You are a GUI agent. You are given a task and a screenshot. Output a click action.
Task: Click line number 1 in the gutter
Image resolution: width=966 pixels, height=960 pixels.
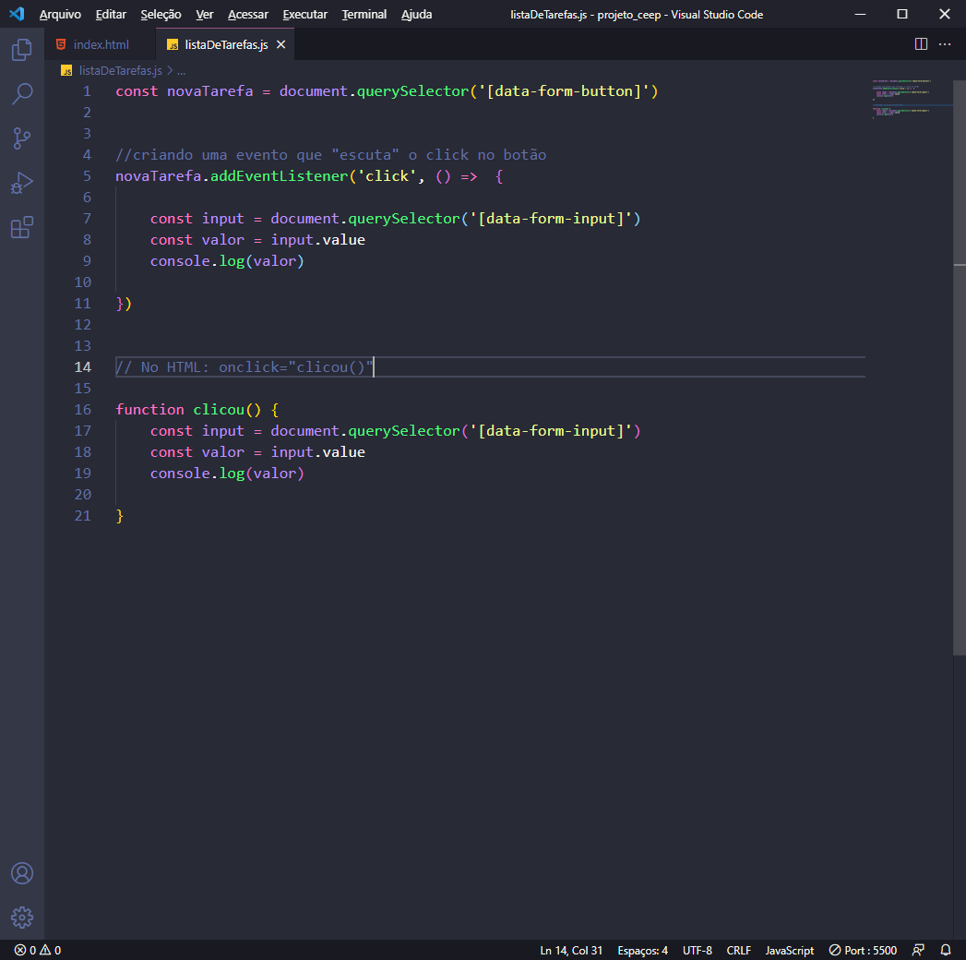pyautogui.click(x=87, y=91)
